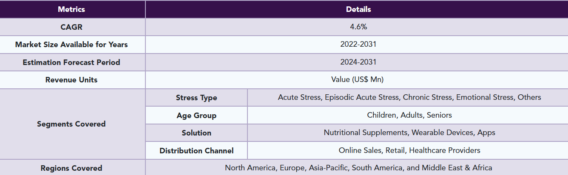Click the Details column header
Viewport: 568px width, 175px height.
click(358, 9)
